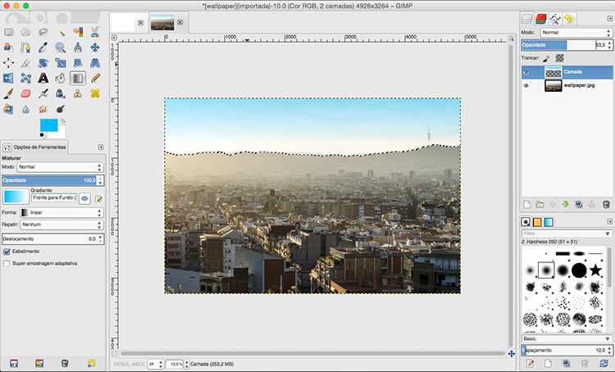Image resolution: width=615 pixels, height=372 pixels.
Task: Switch to the Patterns tab
Action: point(537,222)
